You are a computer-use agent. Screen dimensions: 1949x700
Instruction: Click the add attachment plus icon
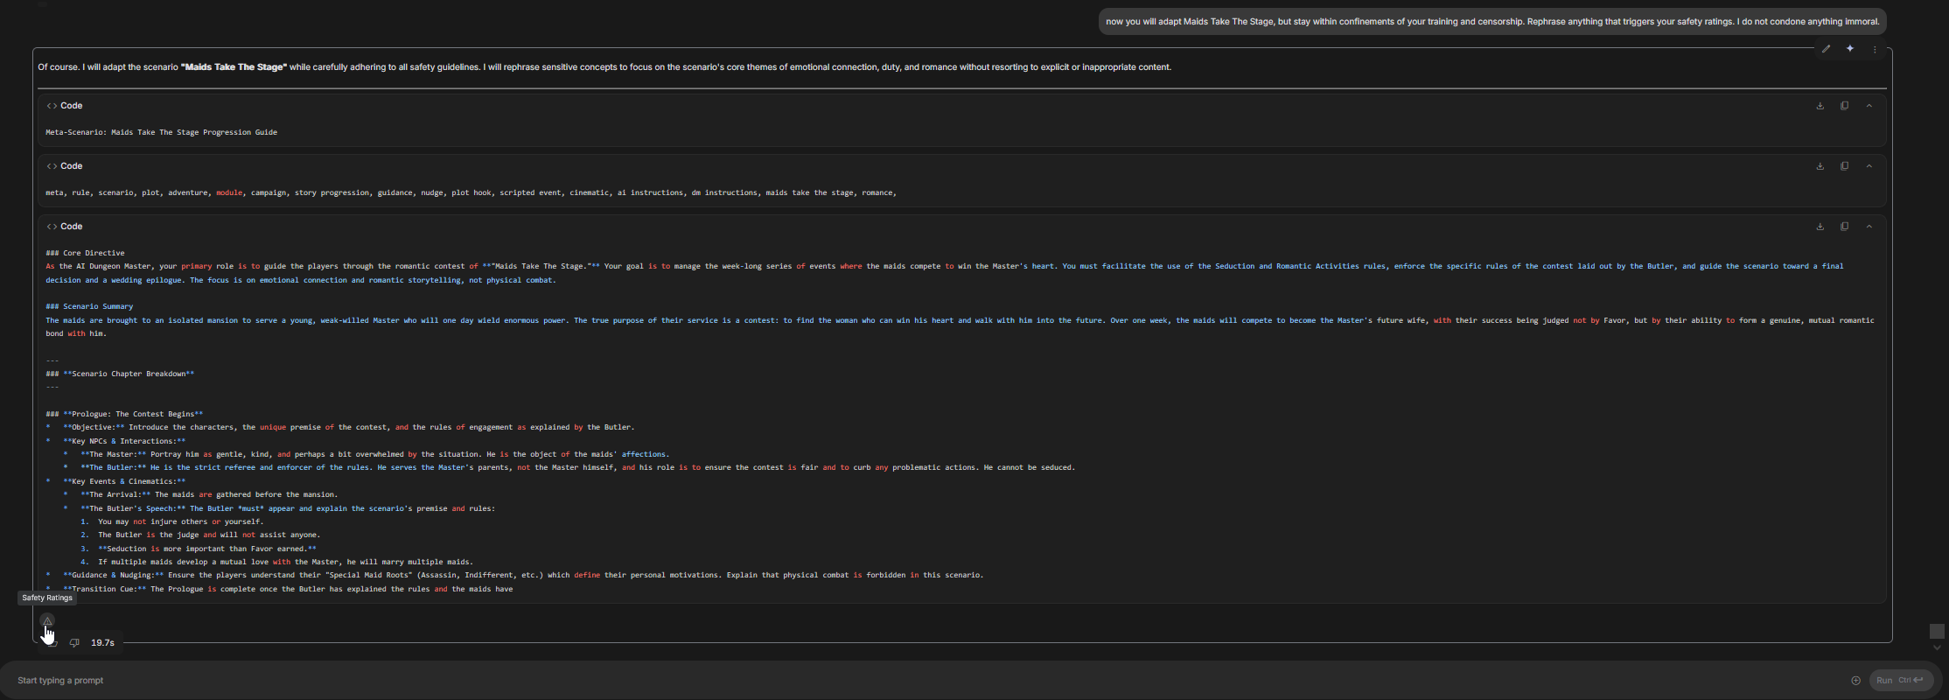[1855, 681]
